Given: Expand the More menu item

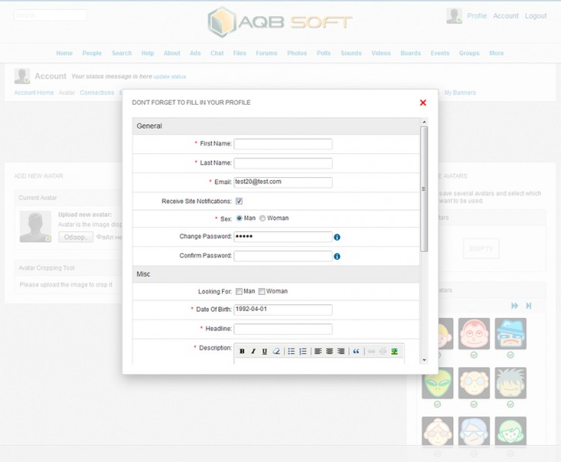Looking at the screenshot, I should pyautogui.click(x=496, y=53).
